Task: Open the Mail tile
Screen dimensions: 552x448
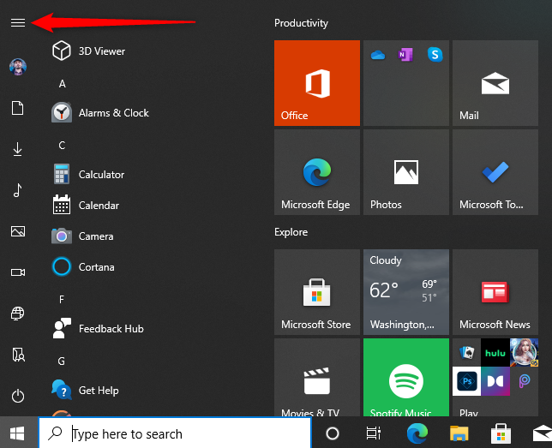Action: tap(495, 83)
